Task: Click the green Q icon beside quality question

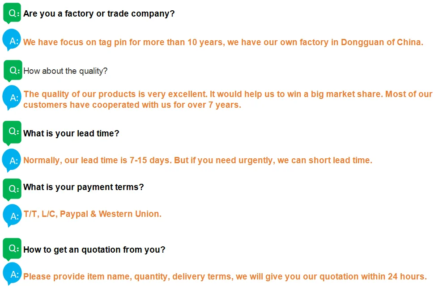Action: pos(13,70)
